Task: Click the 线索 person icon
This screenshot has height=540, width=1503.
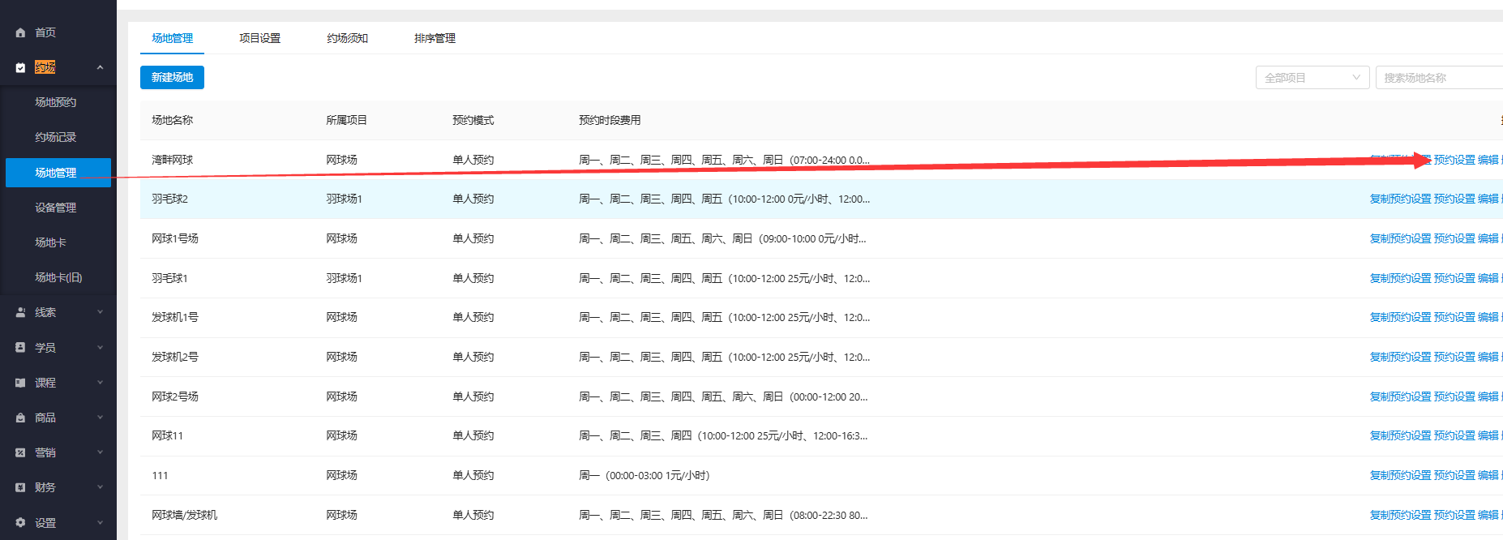Action: (x=20, y=312)
